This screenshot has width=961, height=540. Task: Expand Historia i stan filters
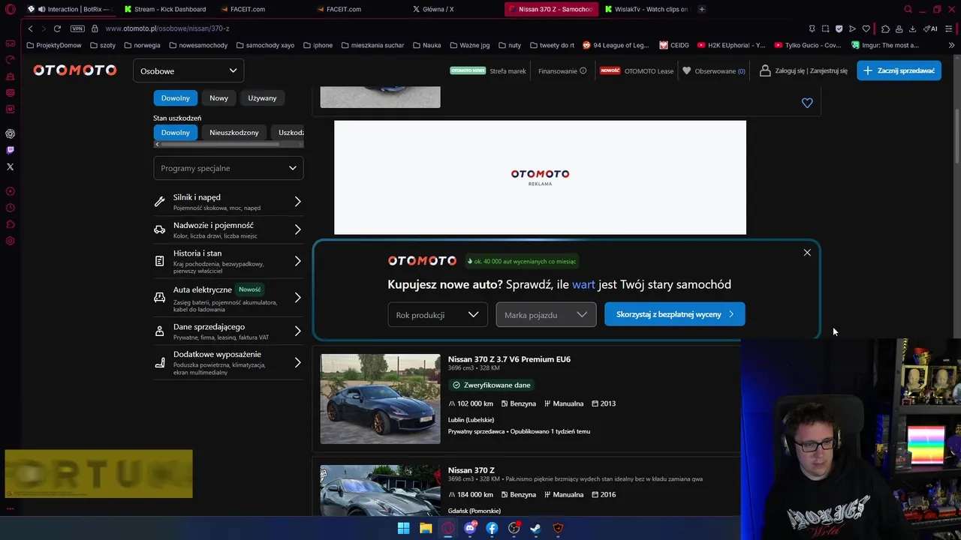coord(228,261)
